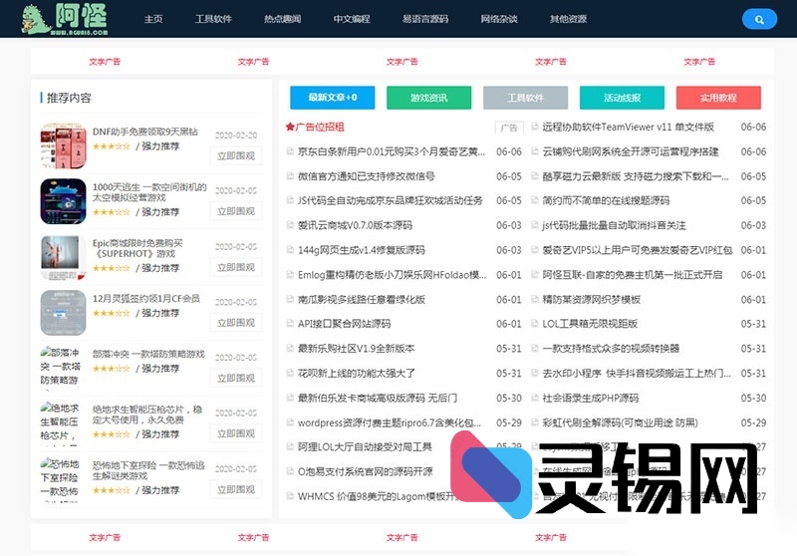Click 立即围观 for Epic商城 post
Image resolution: width=797 pixels, height=556 pixels.
236,267
